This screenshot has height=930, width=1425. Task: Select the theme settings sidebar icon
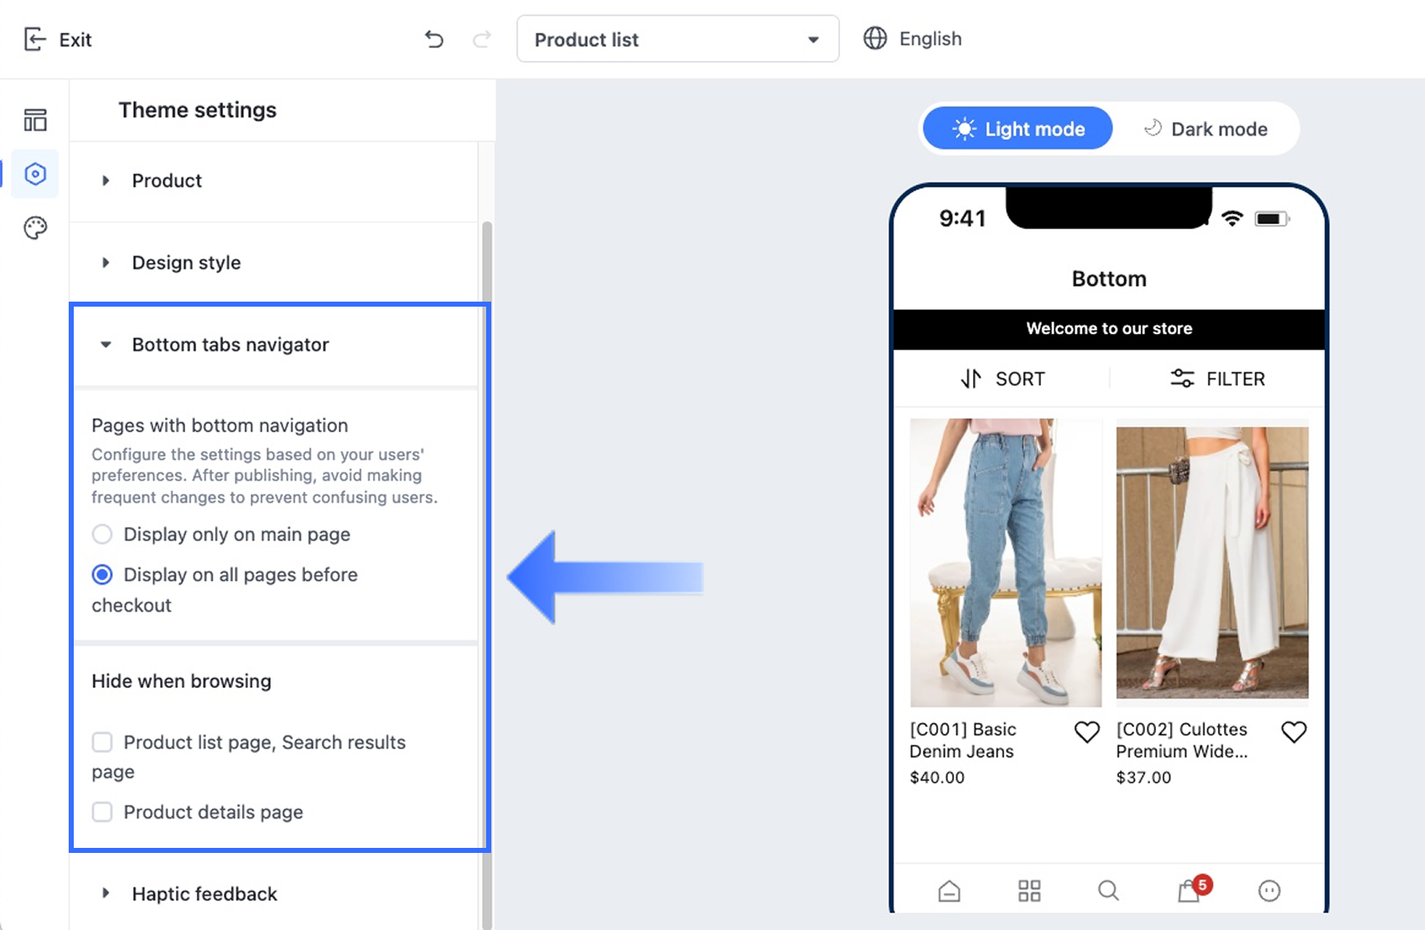(x=35, y=173)
